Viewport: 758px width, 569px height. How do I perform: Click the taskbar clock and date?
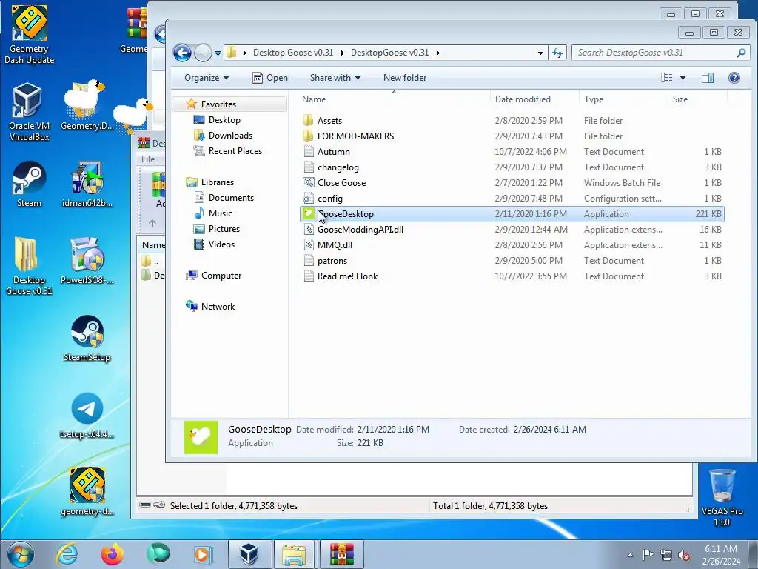pyautogui.click(x=721, y=555)
